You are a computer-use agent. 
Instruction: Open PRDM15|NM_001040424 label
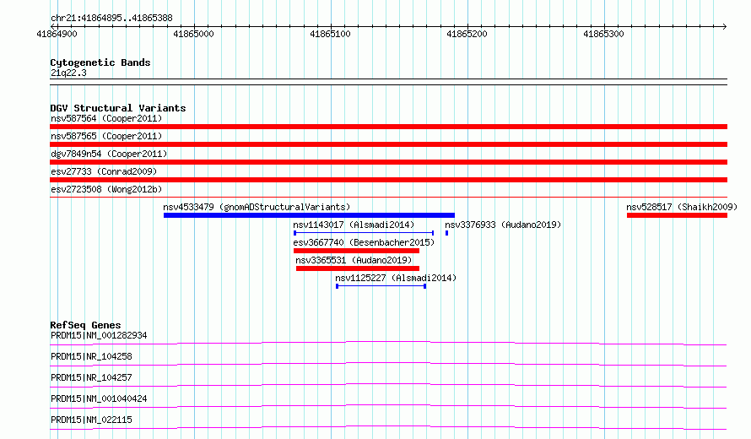point(99,398)
